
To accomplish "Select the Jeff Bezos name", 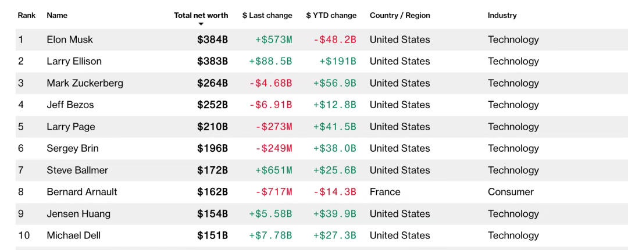I will tap(70, 105).
